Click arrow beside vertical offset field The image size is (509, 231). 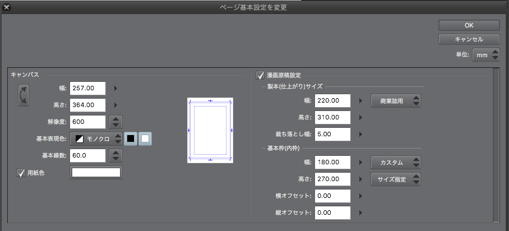[360, 213]
